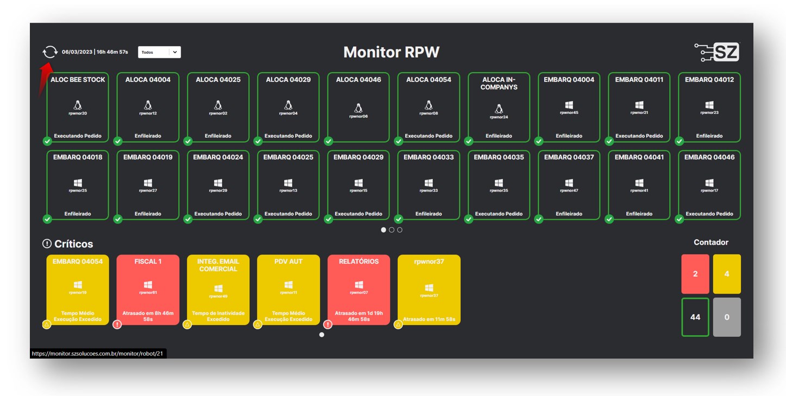This screenshot has height=396, width=786.
Task: Click the refresh arrows icon
Action: click(x=49, y=52)
